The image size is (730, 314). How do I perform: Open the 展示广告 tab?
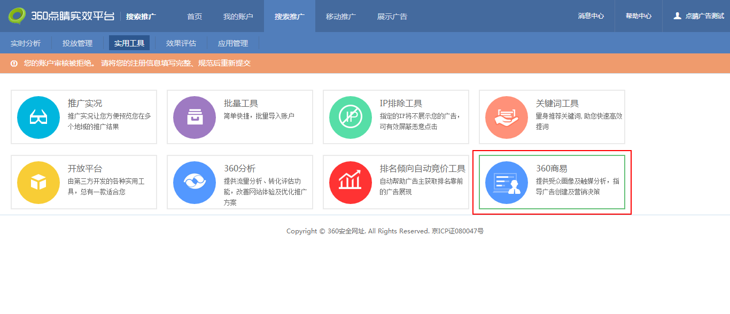(392, 17)
